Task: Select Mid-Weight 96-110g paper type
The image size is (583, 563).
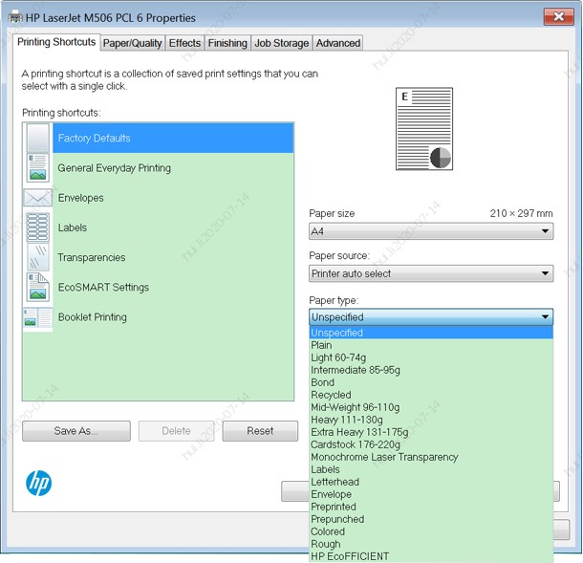Action: 431,407
